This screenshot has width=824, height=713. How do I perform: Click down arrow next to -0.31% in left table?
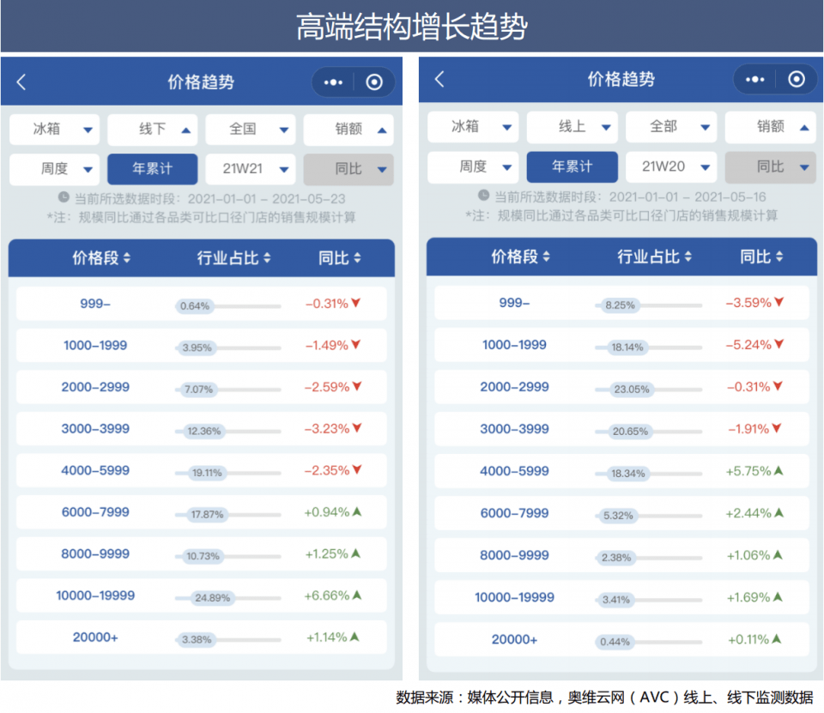click(x=356, y=303)
